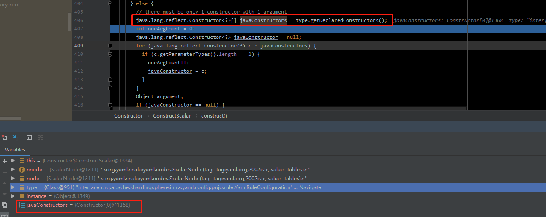Click the Navigate link on type row

tap(310, 187)
